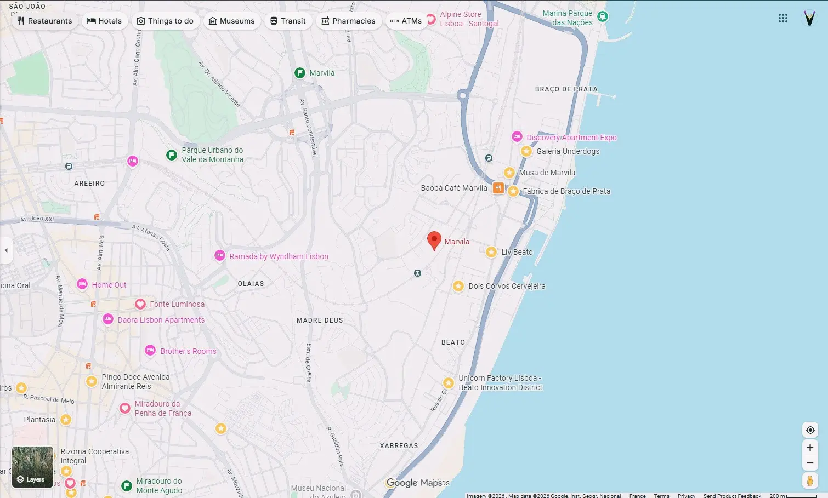
Task: Open the green Marvila park marker
Action: (300, 73)
